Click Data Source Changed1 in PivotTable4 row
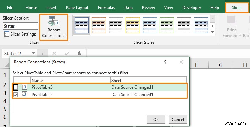Screen dimensions: 250x127 (132, 95)
